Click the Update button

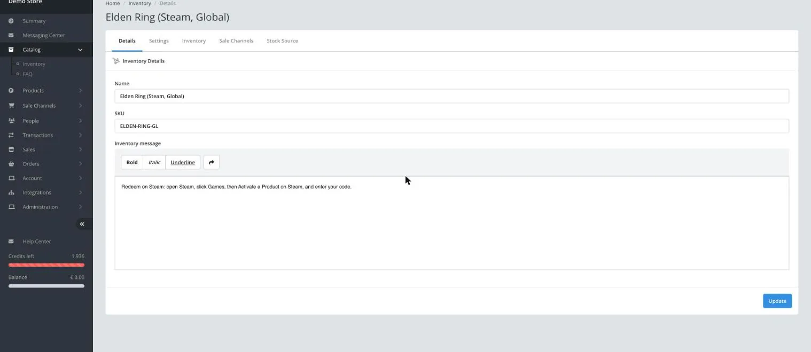click(x=777, y=301)
